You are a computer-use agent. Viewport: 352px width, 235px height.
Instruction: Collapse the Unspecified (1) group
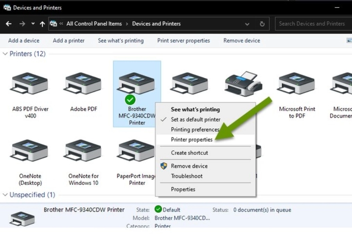5,195
